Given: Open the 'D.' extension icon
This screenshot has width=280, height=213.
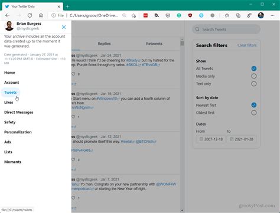Looking at the screenshot, I should pos(157,15).
